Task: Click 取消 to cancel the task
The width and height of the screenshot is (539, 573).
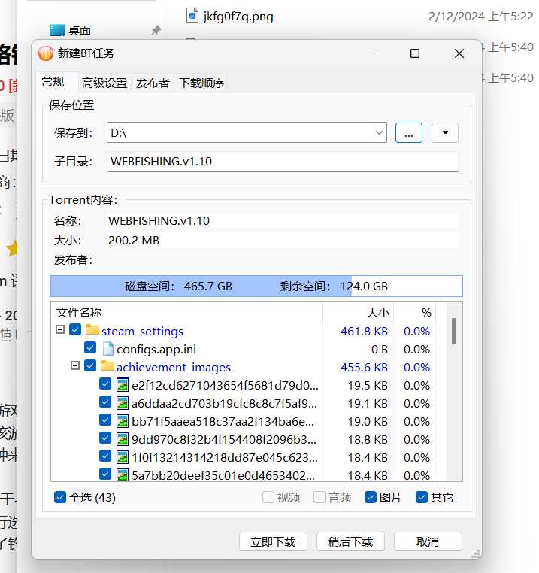Action: point(428,541)
